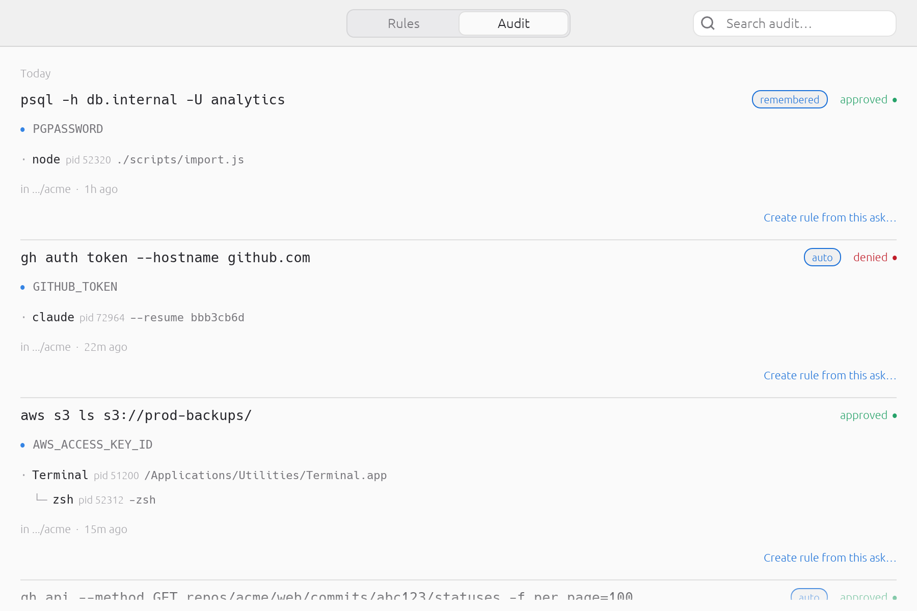Click the auto badge on gh auth entry
This screenshot has width=917, height=611.
pyautogui.click(x=822, y=258)
